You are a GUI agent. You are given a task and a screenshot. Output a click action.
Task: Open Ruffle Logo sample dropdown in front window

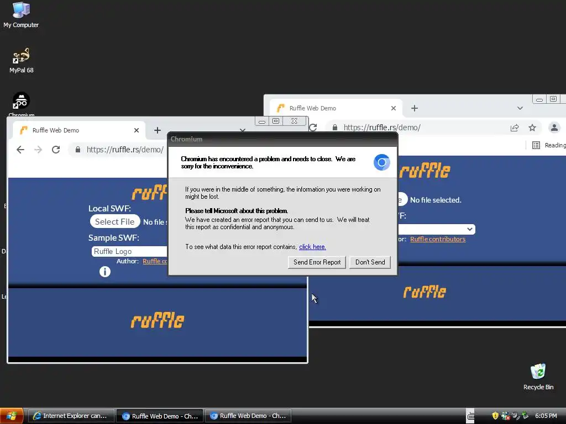click(129, 251)
